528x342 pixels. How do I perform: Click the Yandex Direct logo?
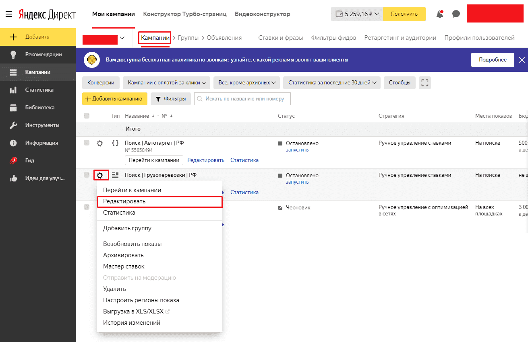47,14
